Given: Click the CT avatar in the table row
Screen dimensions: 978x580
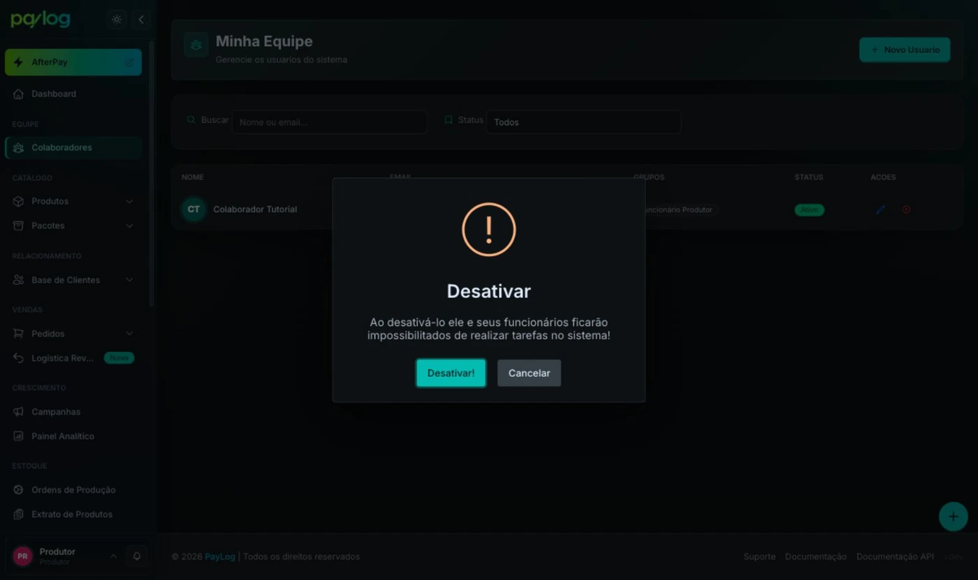Looking at the screenshot, I should pyautogui.click(x=194, y=209).
